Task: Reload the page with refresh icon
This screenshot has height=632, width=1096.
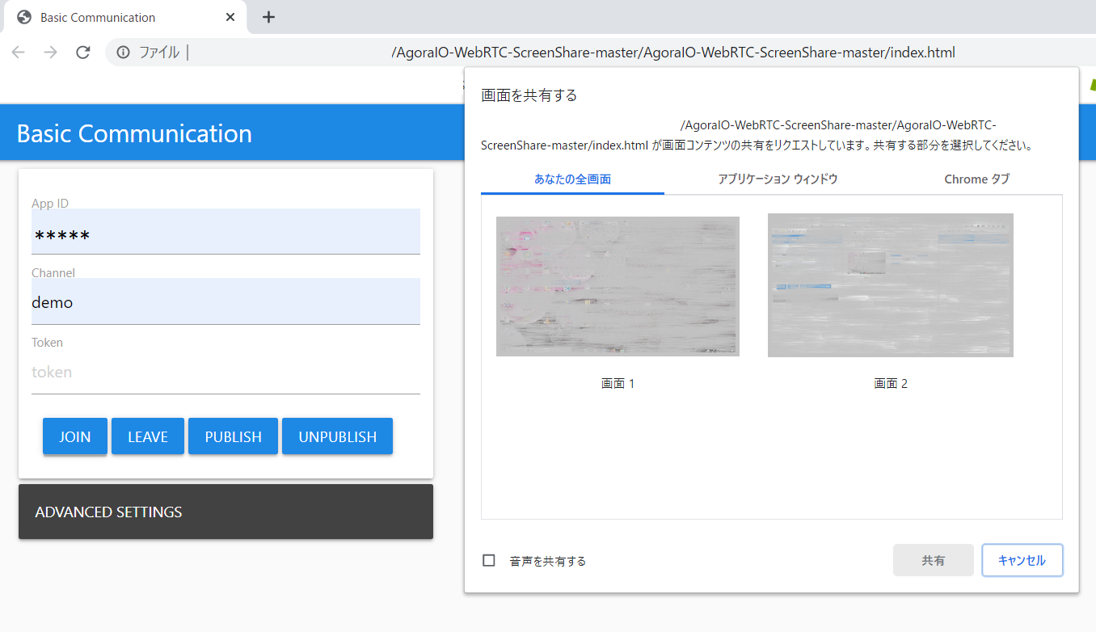Action: coord(82,53)
